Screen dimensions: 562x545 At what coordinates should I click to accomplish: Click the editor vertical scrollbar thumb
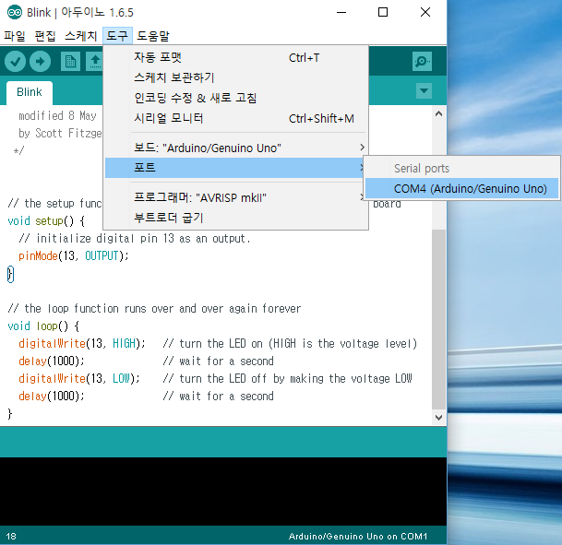[x=438, y=319]
